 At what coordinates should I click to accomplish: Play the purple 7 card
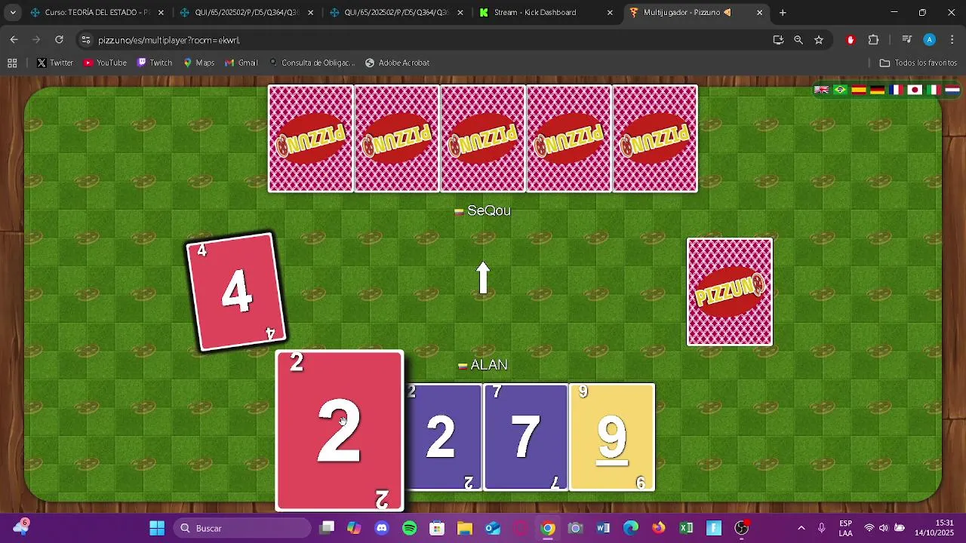tap(525, 437)
